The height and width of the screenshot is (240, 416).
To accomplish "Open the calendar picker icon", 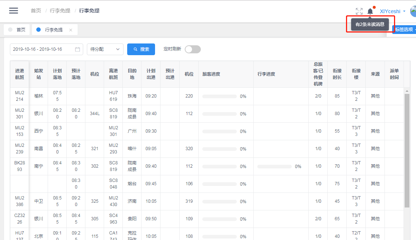I will [77, 49].
